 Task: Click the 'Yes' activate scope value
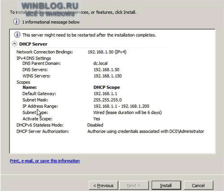[97, 119]
